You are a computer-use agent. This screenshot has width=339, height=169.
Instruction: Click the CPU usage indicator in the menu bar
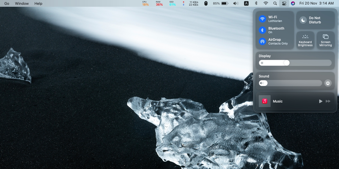pyautogui.click(x=145, y=3)
